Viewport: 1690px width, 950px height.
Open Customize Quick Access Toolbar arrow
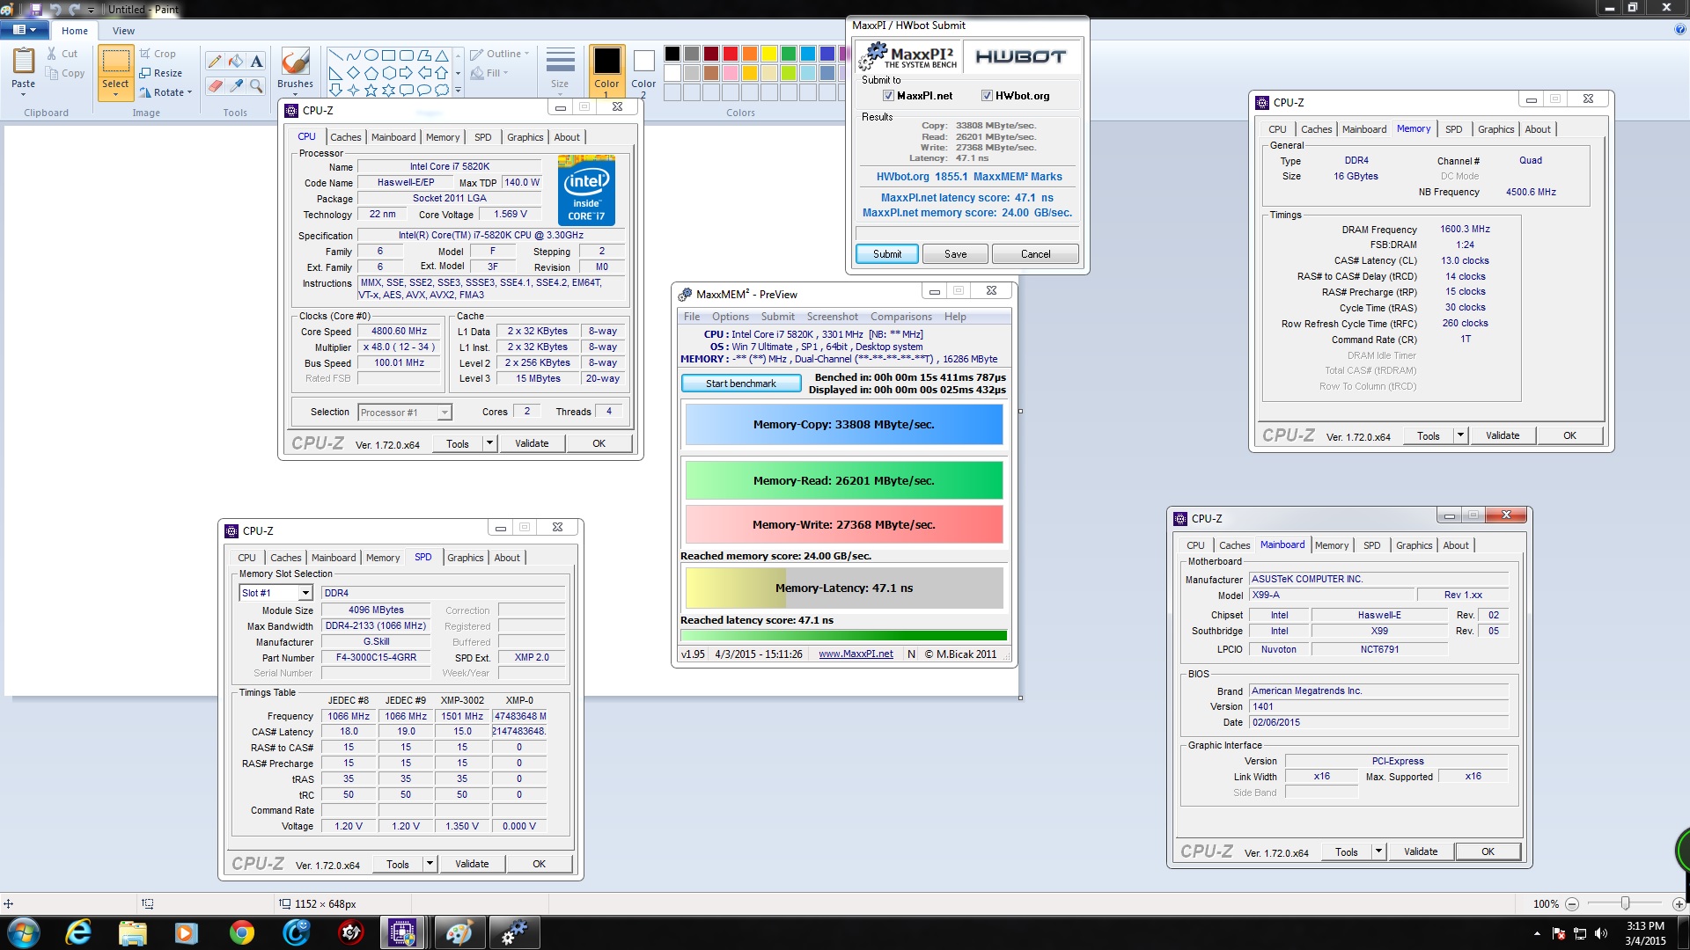coord(91,10)
